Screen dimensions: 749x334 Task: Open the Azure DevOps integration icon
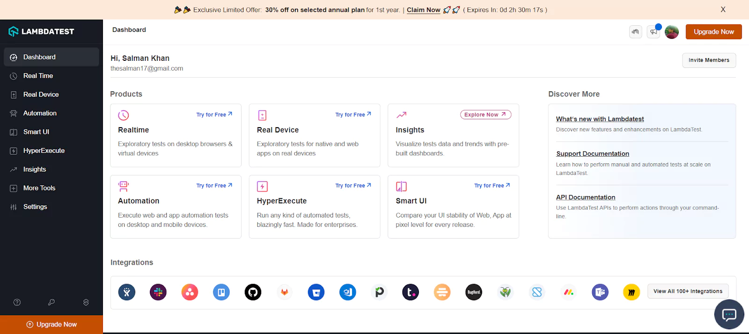click(348, 292)
